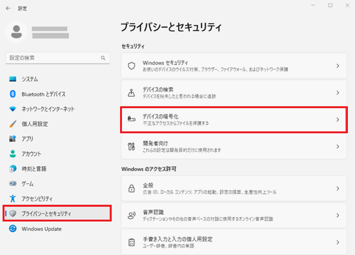Open Windows Update page

(57, 229)
